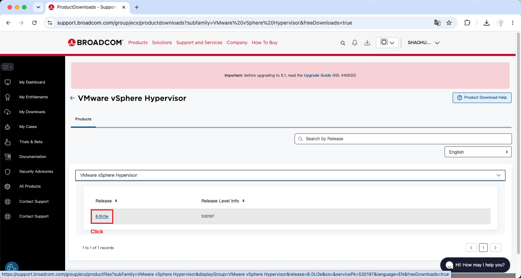The image size is (521, 278).
Task: Click the translate page icon
Action: 437,23
